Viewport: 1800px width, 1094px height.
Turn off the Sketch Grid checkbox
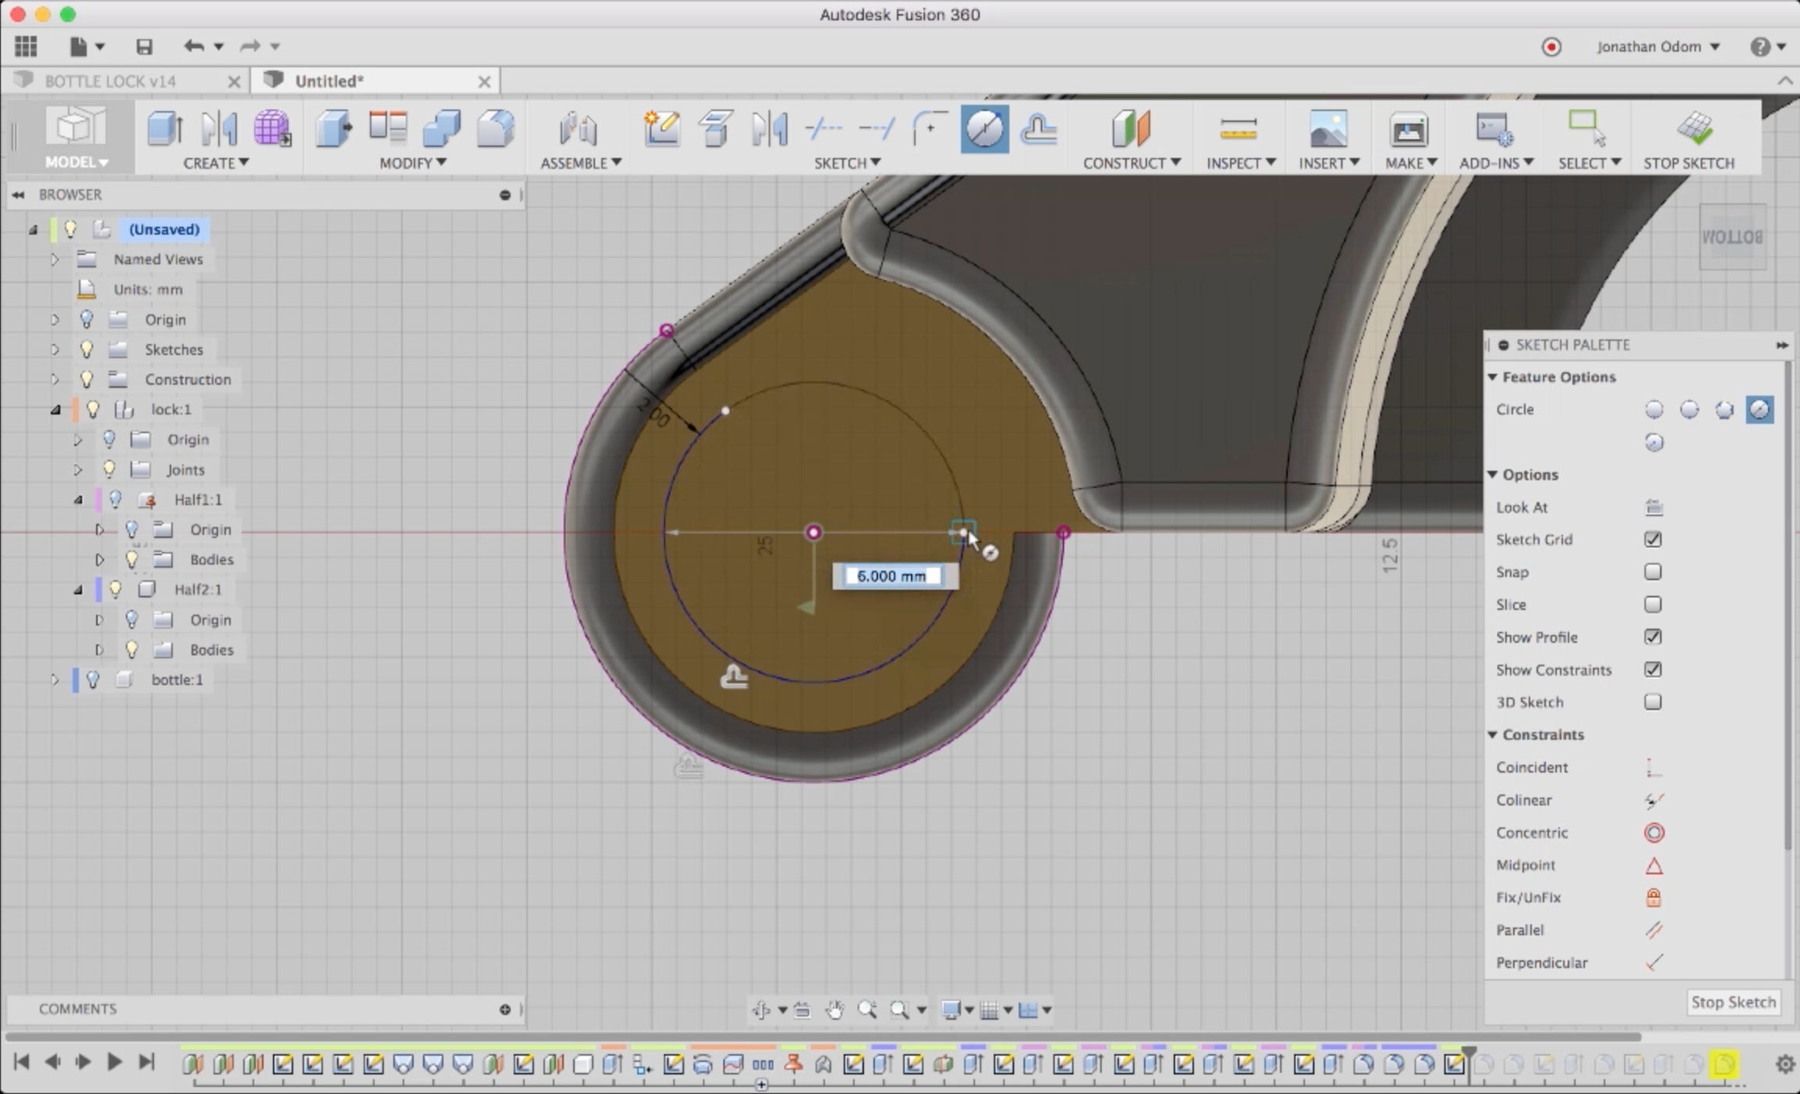click(1652, 539)
